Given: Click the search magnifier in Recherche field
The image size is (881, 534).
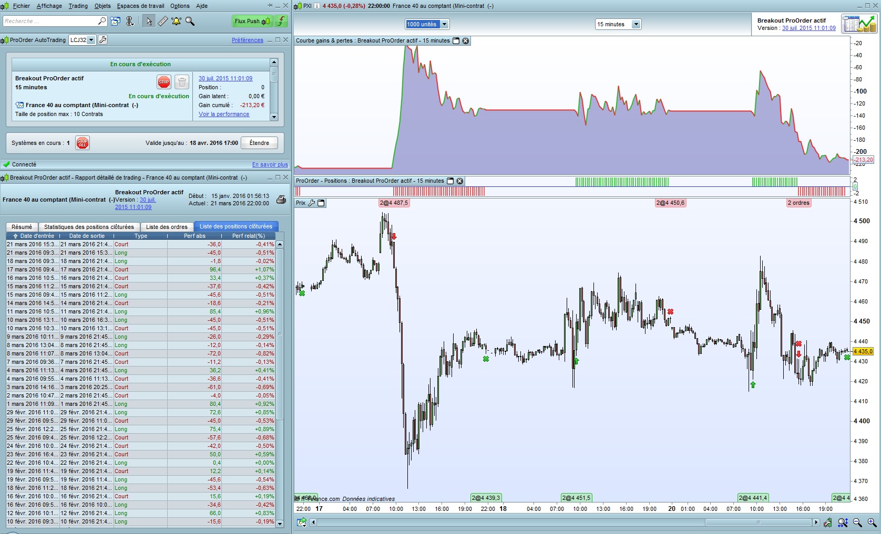Looking at the screenshot, I should click(x=102, y=21).
